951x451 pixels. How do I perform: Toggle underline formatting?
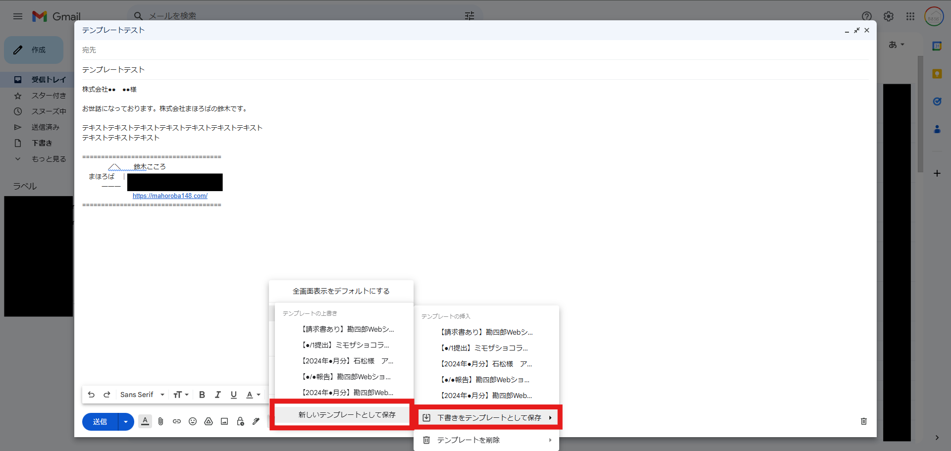click(234, 395)
